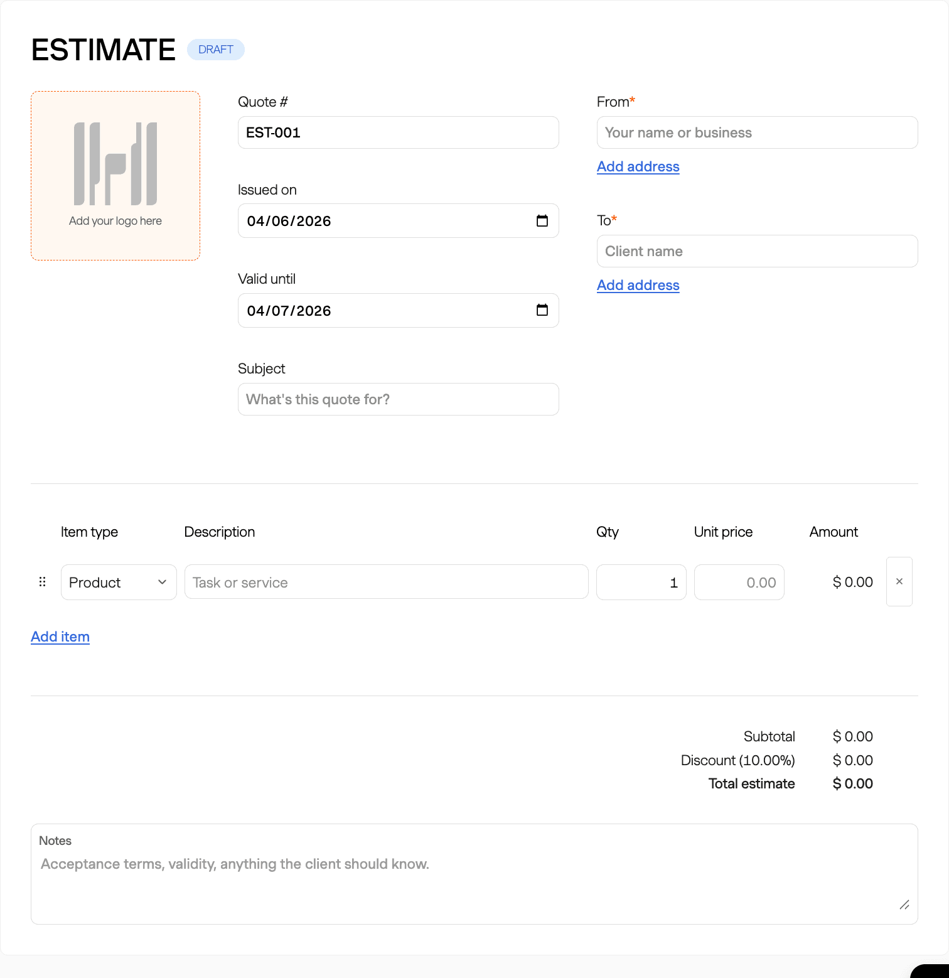Click Add address under To
This screenshot has height=978, width=949.
pos(638,285)
